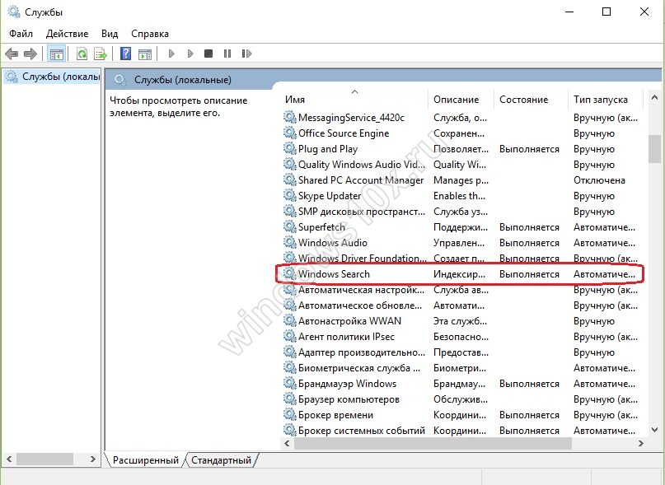Click the green Refresh toolbar icon
Screen dimensions: 665x485
(82, 54)
